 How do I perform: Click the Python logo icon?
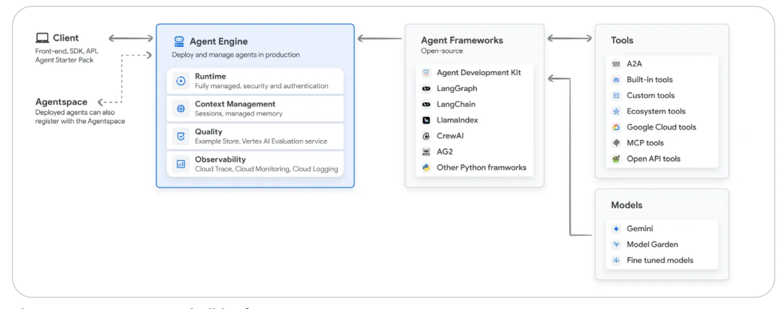426,167
